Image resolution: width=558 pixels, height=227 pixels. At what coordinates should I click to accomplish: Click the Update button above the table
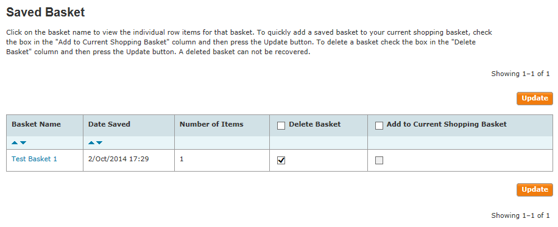click(x=535, y=99)
